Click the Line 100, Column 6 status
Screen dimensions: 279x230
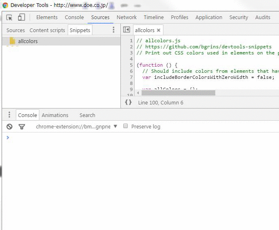coord(161,103)
